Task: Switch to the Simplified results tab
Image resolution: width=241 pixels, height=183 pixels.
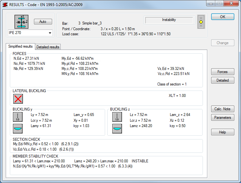Action: 20,46
